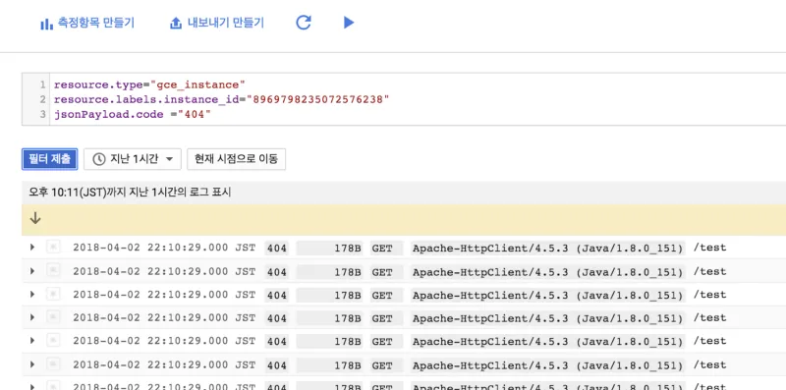
Task: Click the 내보내기 만들기 label
Action: pyautogui.click(x=226, y=23)
